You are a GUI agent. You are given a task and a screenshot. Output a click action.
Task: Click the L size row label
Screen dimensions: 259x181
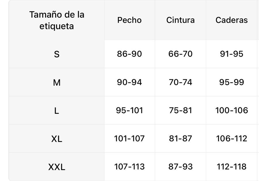coord(57,111)
